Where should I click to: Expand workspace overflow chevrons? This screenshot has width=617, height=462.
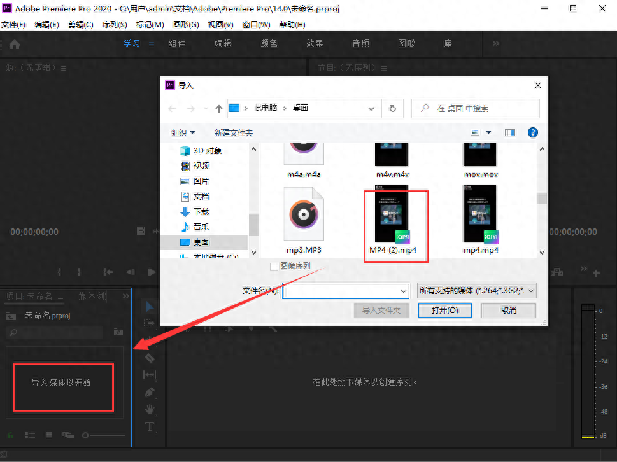[x=496, y=43]
